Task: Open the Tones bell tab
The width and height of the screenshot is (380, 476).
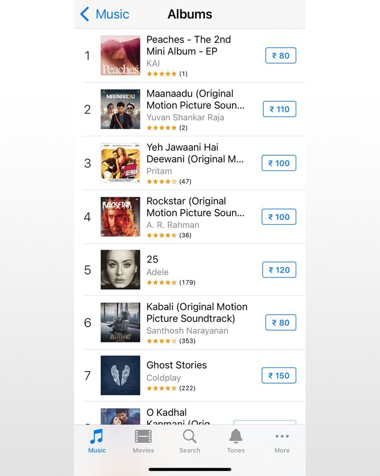Action: (236, 437)
